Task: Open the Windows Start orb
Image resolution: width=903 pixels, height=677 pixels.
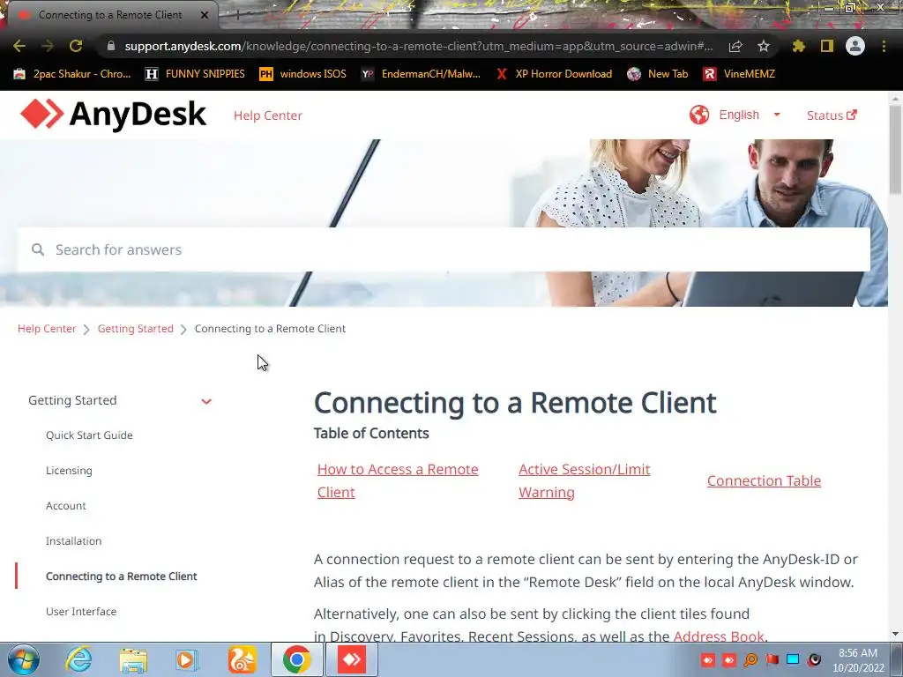Action: pos(24,659)
